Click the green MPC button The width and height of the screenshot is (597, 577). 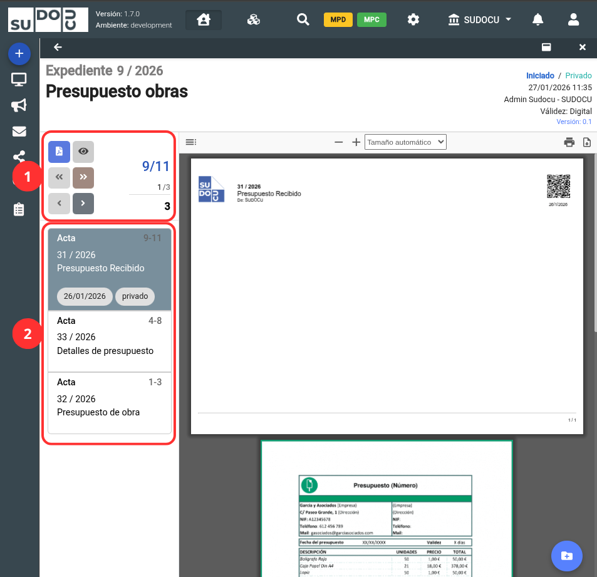(x=371, y=20)
